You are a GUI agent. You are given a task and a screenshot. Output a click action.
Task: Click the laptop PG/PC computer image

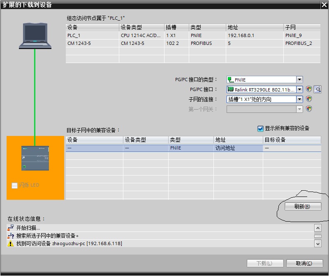pos(35,36)
